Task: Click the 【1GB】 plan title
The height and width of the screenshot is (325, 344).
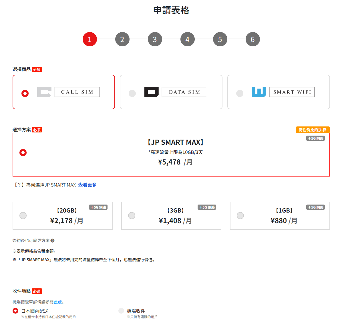Action: 284,211
